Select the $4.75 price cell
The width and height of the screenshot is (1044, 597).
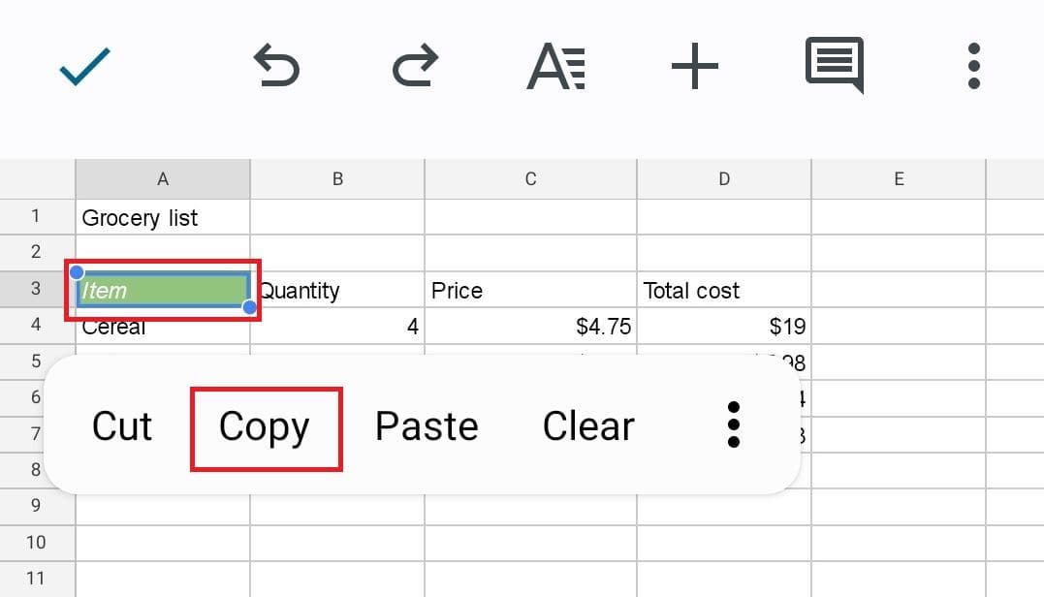click(x=530, y=327)
